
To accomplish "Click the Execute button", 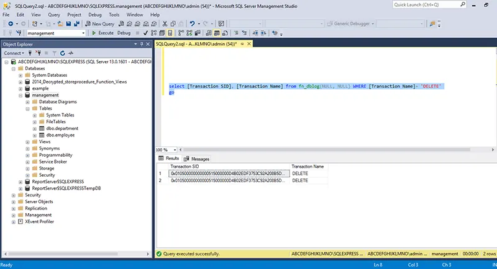I will [103, 33].
